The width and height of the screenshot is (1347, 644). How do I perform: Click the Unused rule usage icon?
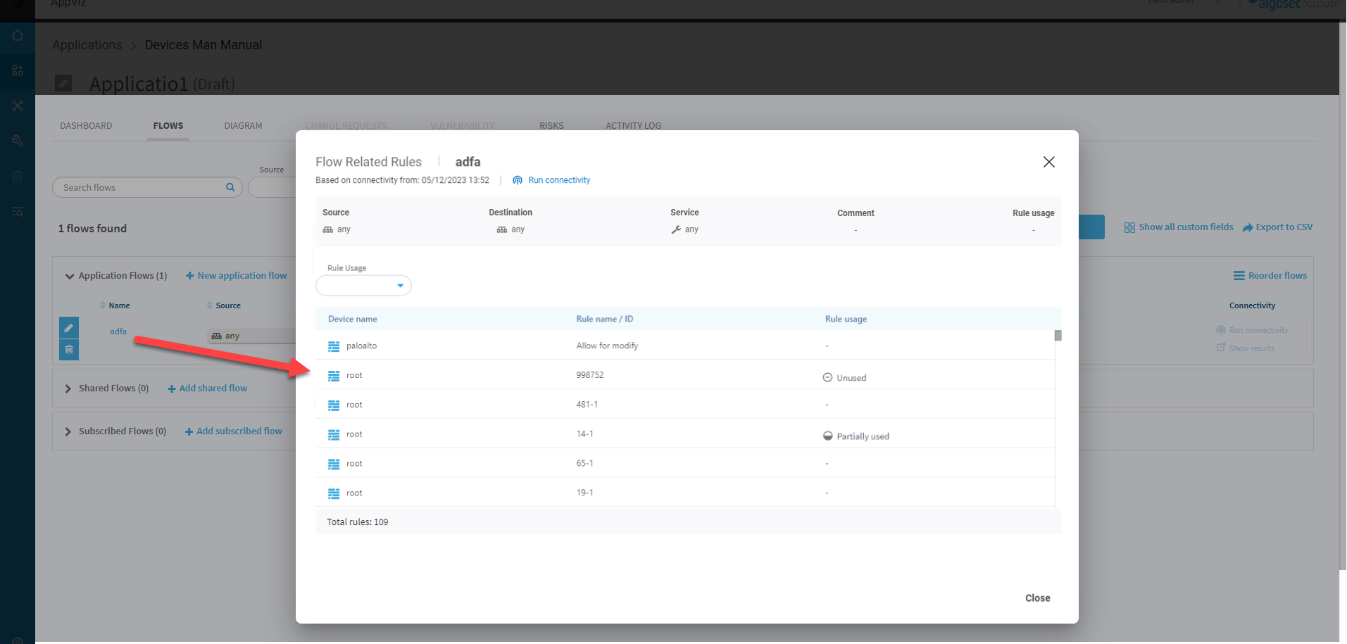[x=827, y=378]
